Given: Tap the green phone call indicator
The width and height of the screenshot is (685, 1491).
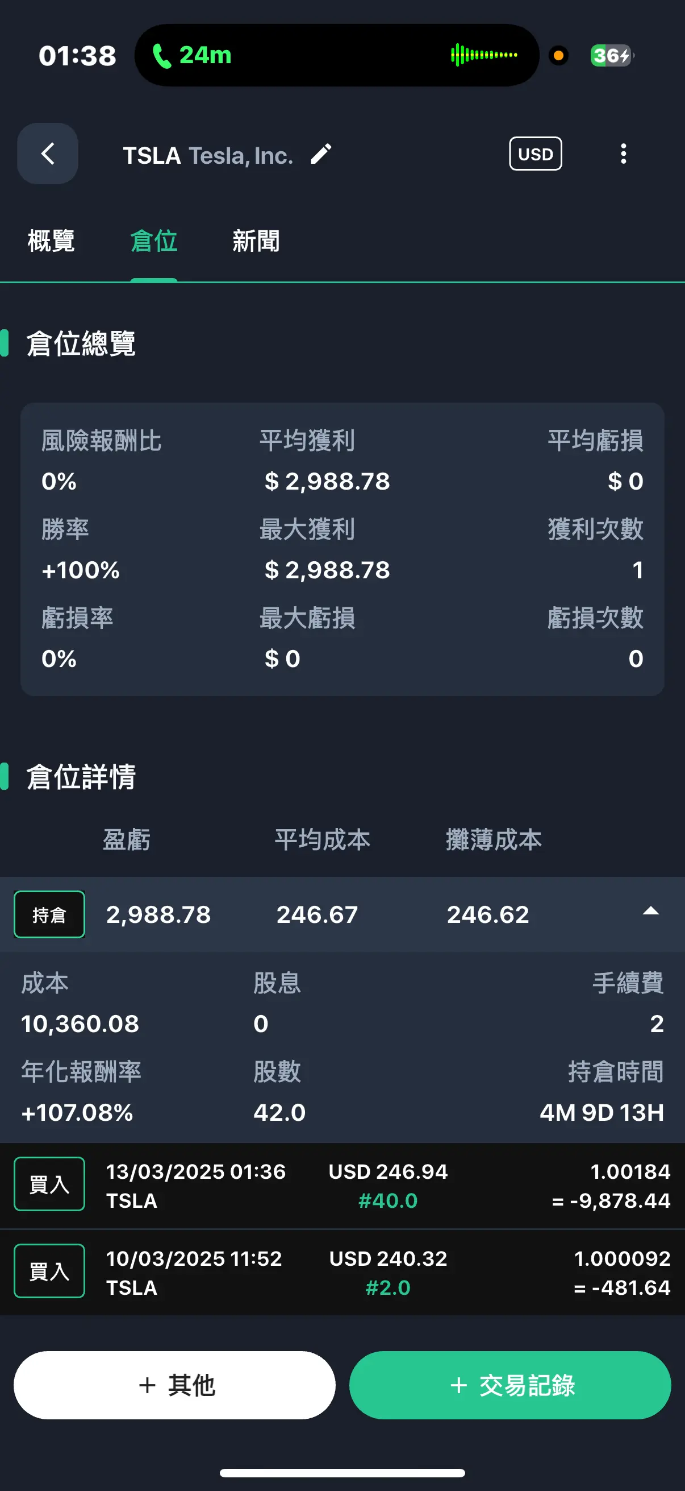Looking at the screenshot, I should [191, 56].
